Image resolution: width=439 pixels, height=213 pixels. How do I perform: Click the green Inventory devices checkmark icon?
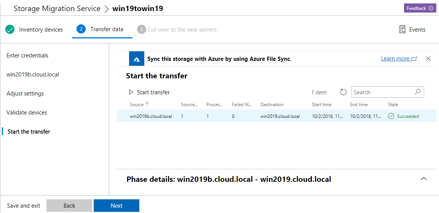(10, 29)
